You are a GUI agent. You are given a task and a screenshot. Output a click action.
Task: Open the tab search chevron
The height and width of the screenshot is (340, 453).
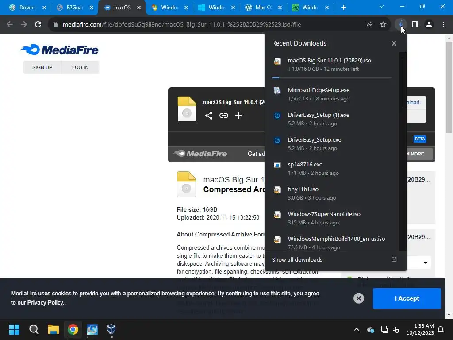(x=382, y=6)
